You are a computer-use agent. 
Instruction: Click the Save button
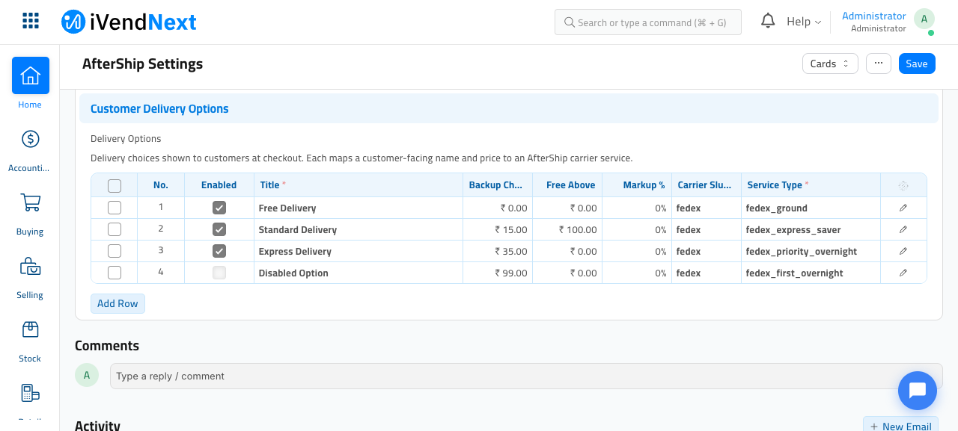point(917,63)
